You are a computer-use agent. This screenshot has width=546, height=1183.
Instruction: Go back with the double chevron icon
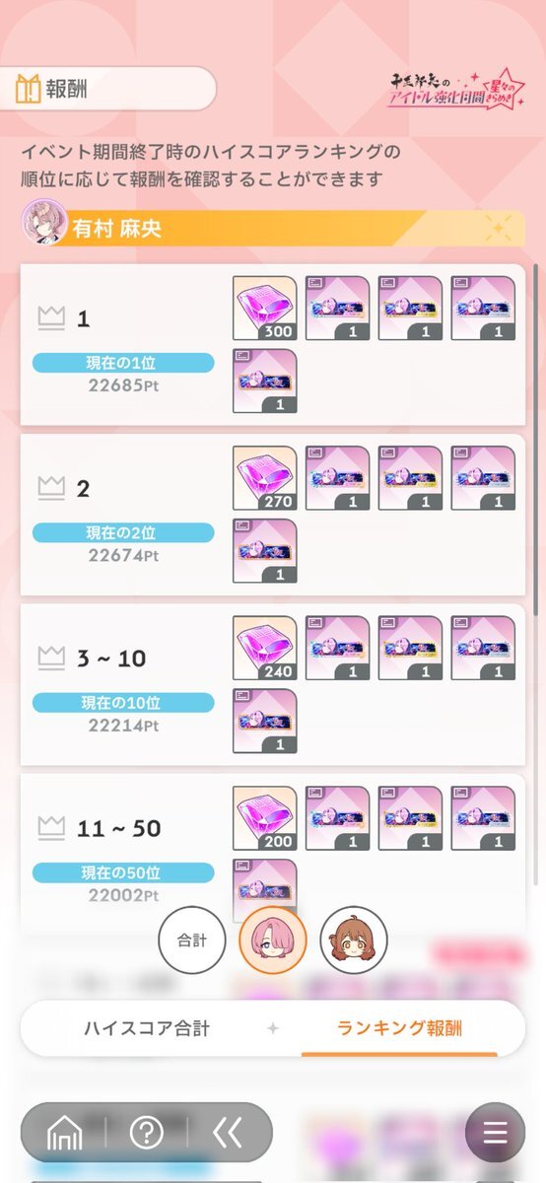coord(228,1134)
